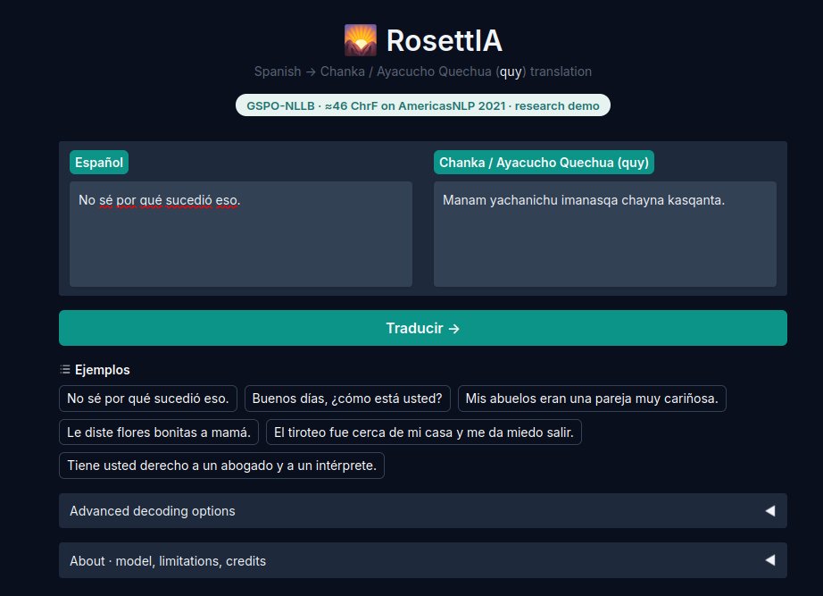The height and width of the screenshot is (596, 823).
Task: Pick example 'Le diste flores bonitas a mamá.'
Action: [159, 432]
